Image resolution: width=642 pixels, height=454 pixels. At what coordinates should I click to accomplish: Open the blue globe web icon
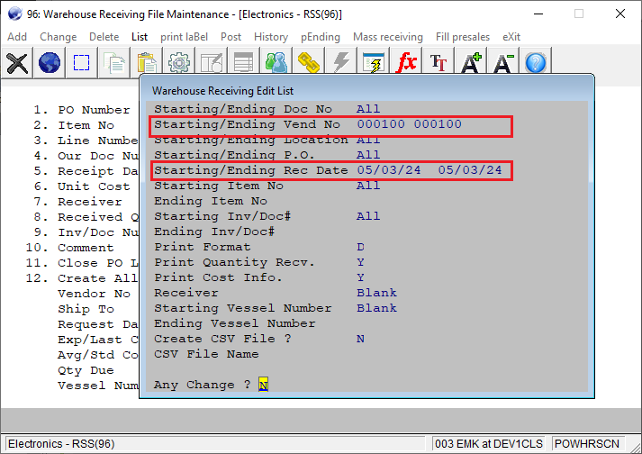[50, 62]
